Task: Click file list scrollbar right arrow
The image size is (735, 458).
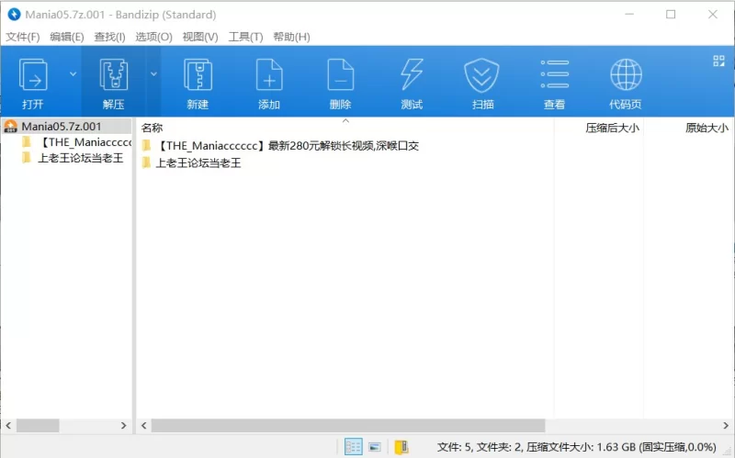Action: click(726, 425)
